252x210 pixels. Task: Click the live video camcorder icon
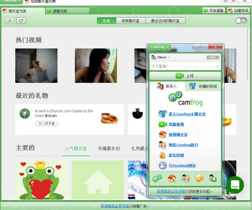[163, 124]
